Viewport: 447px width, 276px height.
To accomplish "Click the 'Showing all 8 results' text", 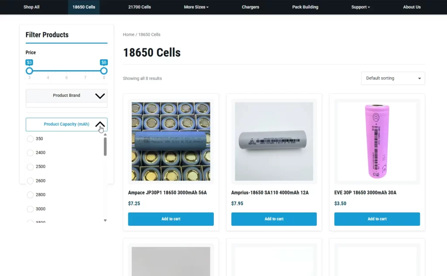I will pyautogui.click(x=142, y=78).
